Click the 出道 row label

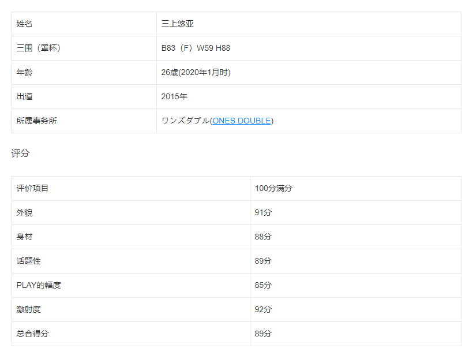tap(25, 96)
